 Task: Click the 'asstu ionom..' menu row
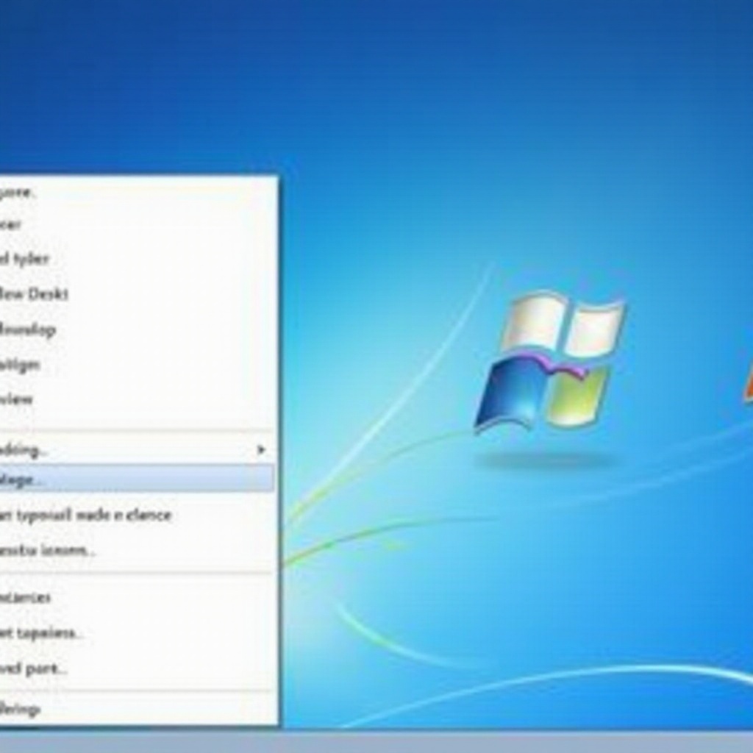[137, 550]
